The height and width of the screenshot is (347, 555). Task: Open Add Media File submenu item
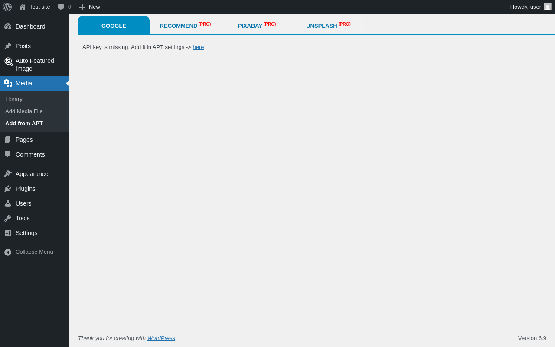(x=24, y=111)
